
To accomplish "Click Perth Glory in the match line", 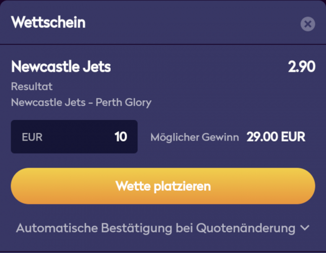I will 123,102.
